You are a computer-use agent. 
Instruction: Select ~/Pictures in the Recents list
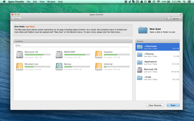pyautogui.click(x=157, y=55)
